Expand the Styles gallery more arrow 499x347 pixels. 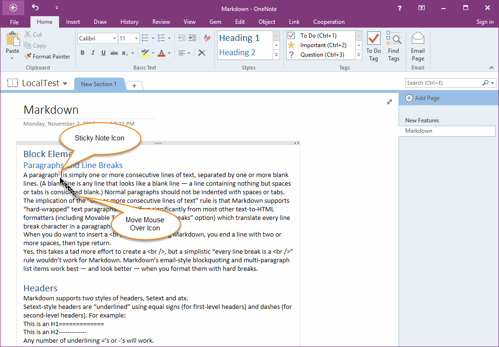(x=277, y=55)
